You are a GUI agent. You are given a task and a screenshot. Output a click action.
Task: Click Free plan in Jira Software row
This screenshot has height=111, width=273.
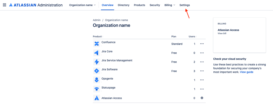pyautogui.click(x=174, y=71)
